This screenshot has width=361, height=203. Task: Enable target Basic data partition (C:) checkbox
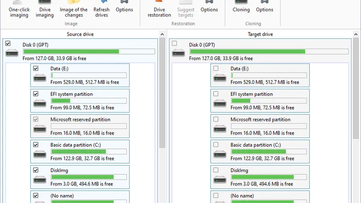216,145
